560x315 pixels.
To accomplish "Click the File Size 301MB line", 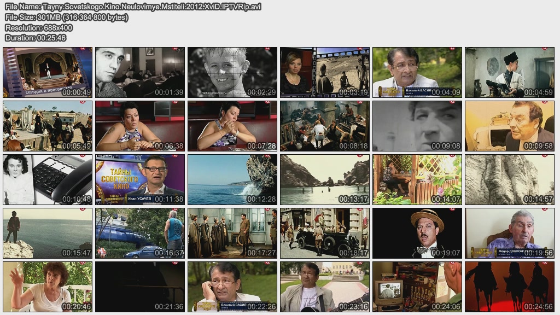I will pyautogui.click(x=66, y=17).
